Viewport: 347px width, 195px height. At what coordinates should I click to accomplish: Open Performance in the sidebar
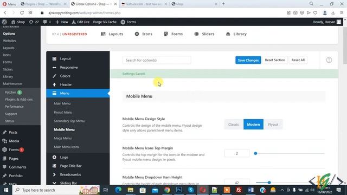14,106
